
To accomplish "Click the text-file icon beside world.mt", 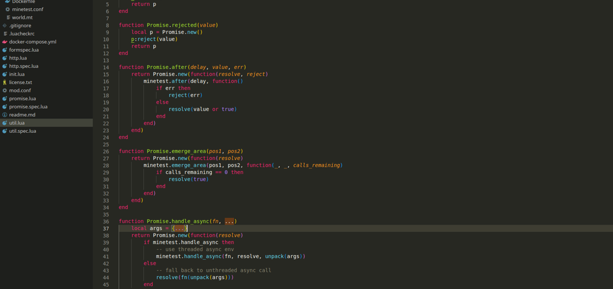I will 8,18.
